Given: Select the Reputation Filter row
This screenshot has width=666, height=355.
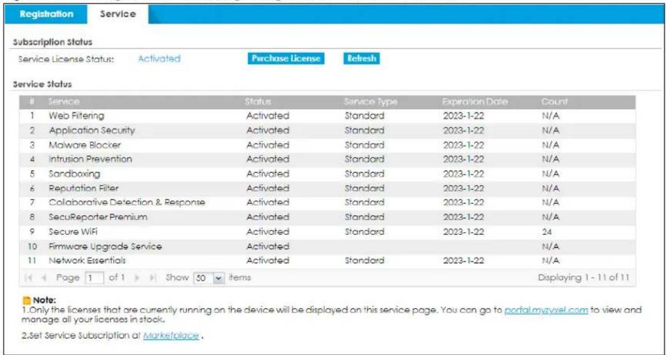Looking at the screenshot, I should [327, 188].
